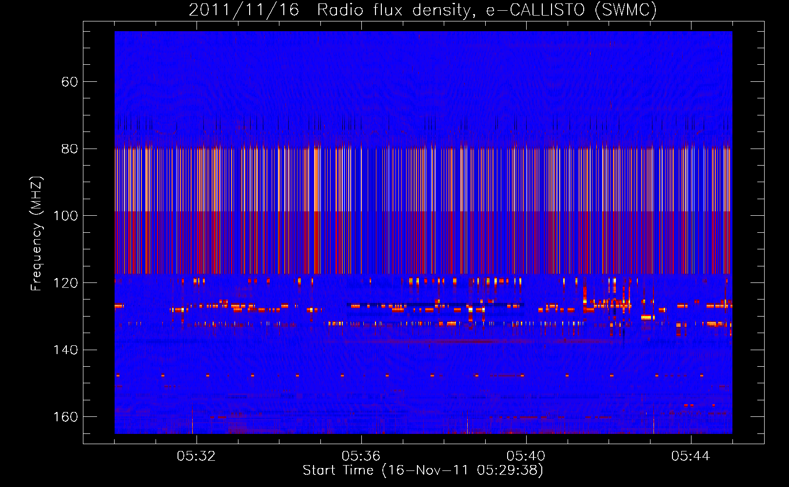789x487 pixels.
Task: Click the 80 frequency tick label
Action: click(x=70, y=149)
